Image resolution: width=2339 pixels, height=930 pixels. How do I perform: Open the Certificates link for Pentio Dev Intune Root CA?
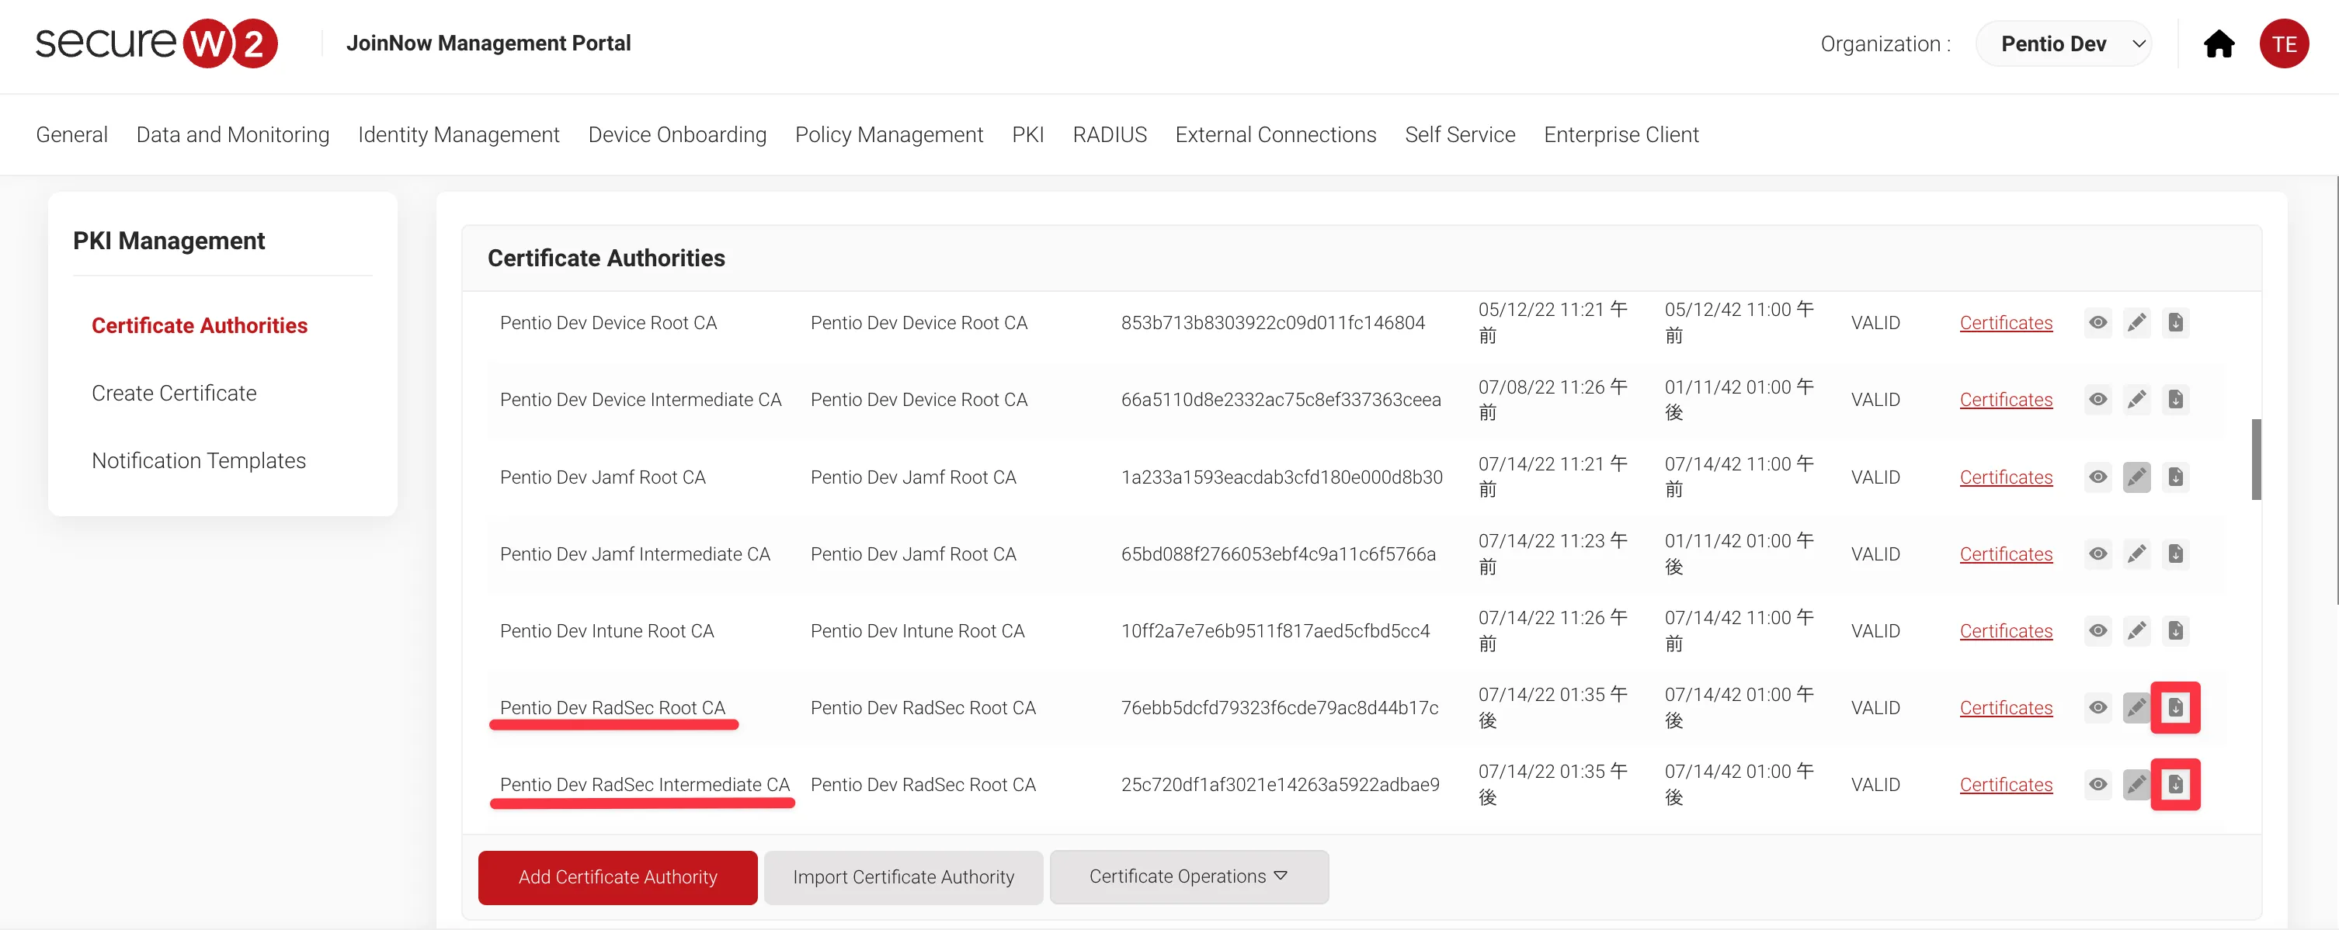(x=2007, y=630)
